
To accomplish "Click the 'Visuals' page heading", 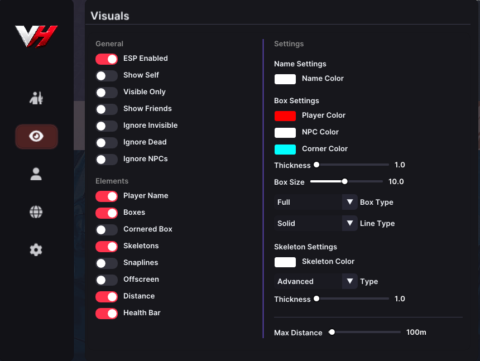I will [x=110, y=16].
